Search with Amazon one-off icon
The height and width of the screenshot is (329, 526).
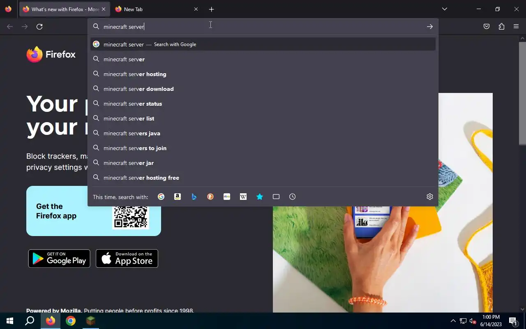pyautogui.click(x=178, y=197)
